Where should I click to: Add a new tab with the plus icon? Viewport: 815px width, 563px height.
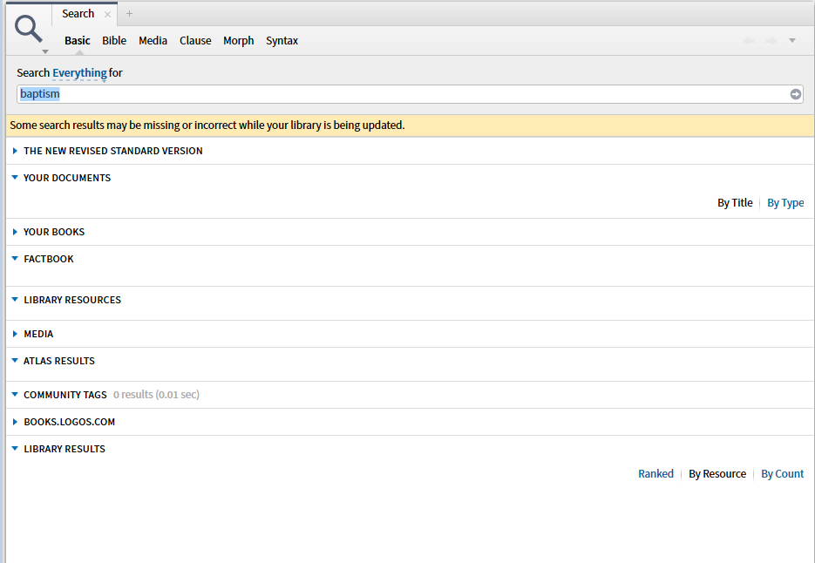[x=130, y=14]
